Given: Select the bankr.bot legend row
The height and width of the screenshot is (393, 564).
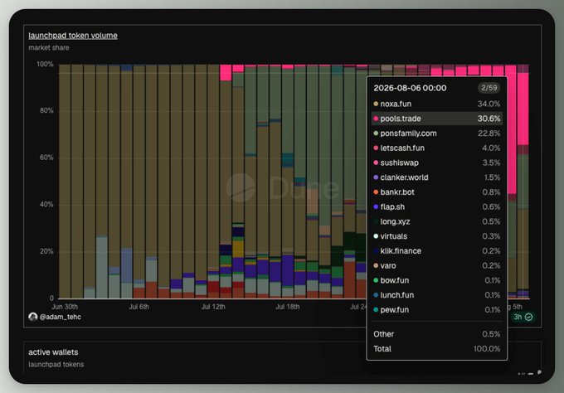Looking at the screenshot, I should click(436, 192).
